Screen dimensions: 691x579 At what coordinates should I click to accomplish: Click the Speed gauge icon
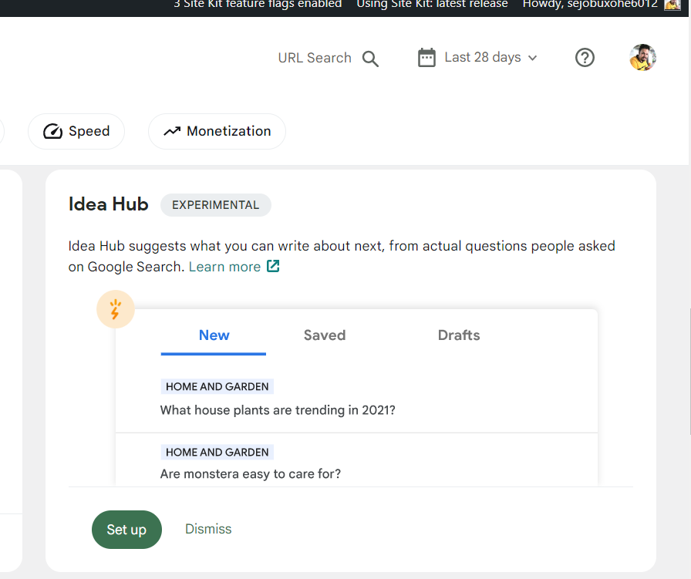pyautogui.click(x=52, y=131)
